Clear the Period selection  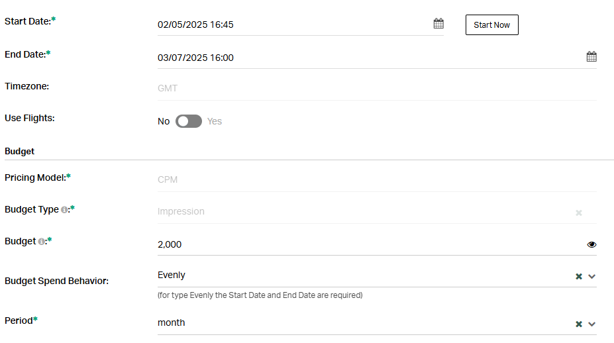(x=579, y=324)
